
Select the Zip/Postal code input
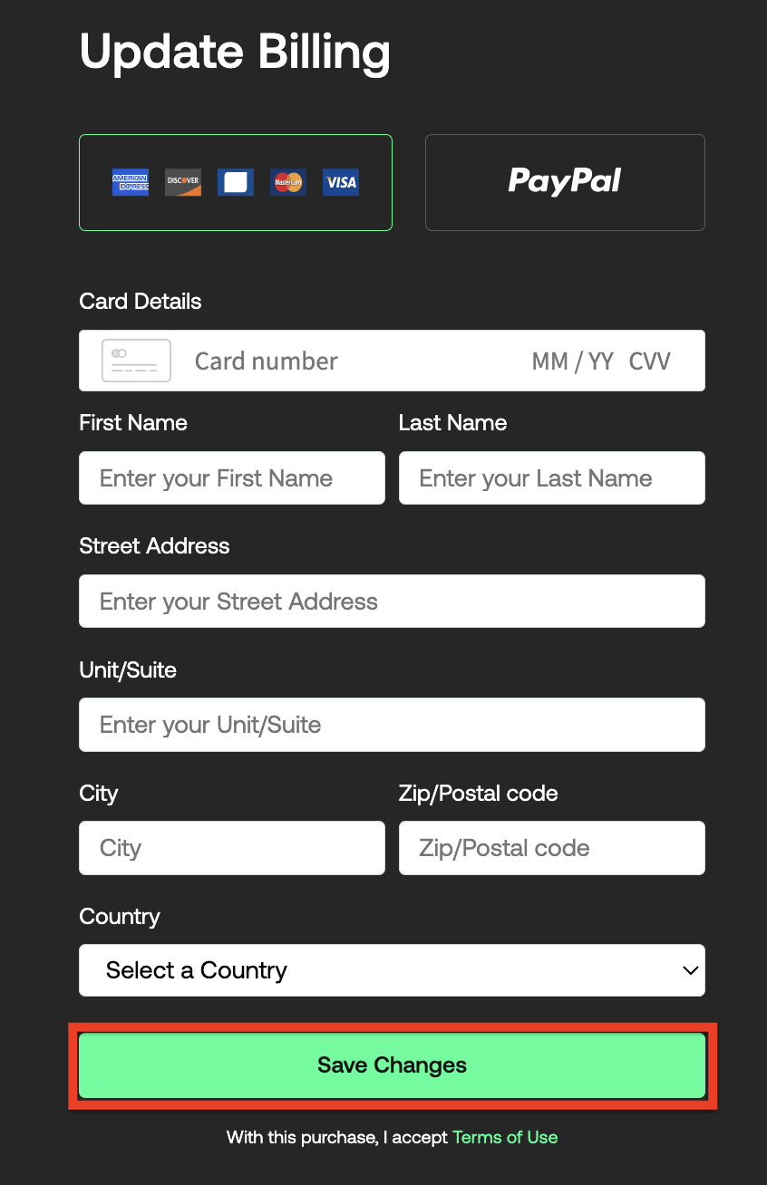(x=552, y=848)
